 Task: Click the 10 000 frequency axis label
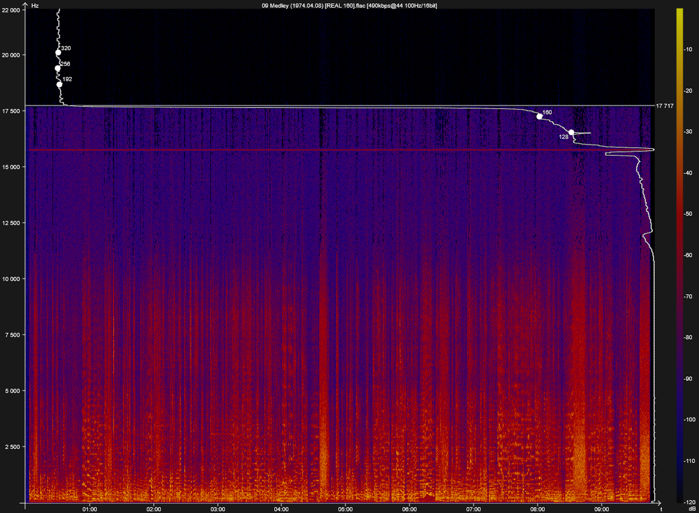click(x=11, y=279)
